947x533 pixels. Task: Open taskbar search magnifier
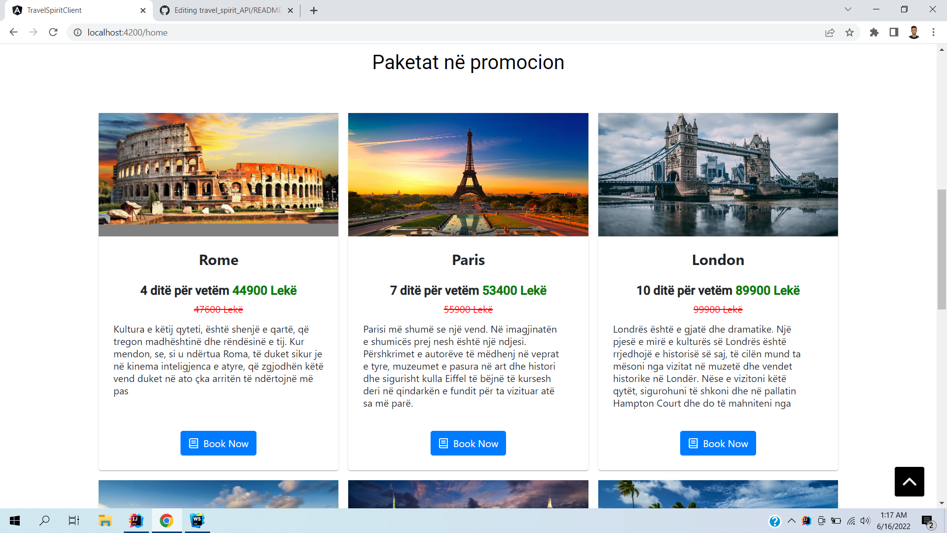(44, 521)
